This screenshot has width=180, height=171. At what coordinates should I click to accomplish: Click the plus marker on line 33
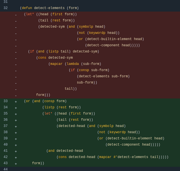[16, 102]
